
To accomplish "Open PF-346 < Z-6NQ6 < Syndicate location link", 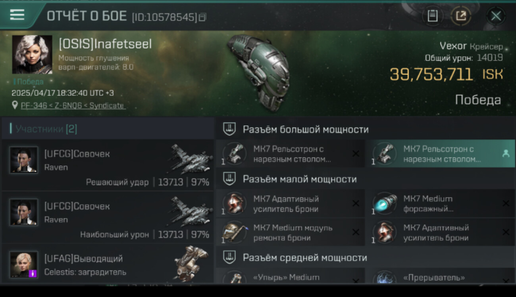I will (x=72, y=106).
